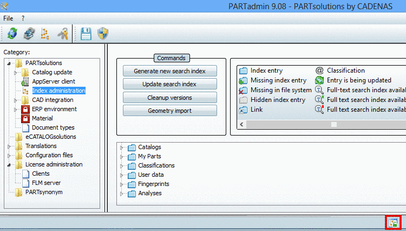Select FLM server tree item
The height and width of the screenshot is (231, 406).
click(47, 183)
